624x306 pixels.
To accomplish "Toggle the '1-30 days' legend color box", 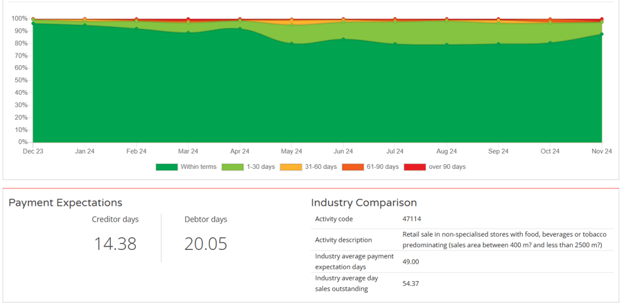I will (x=232, y=167).
